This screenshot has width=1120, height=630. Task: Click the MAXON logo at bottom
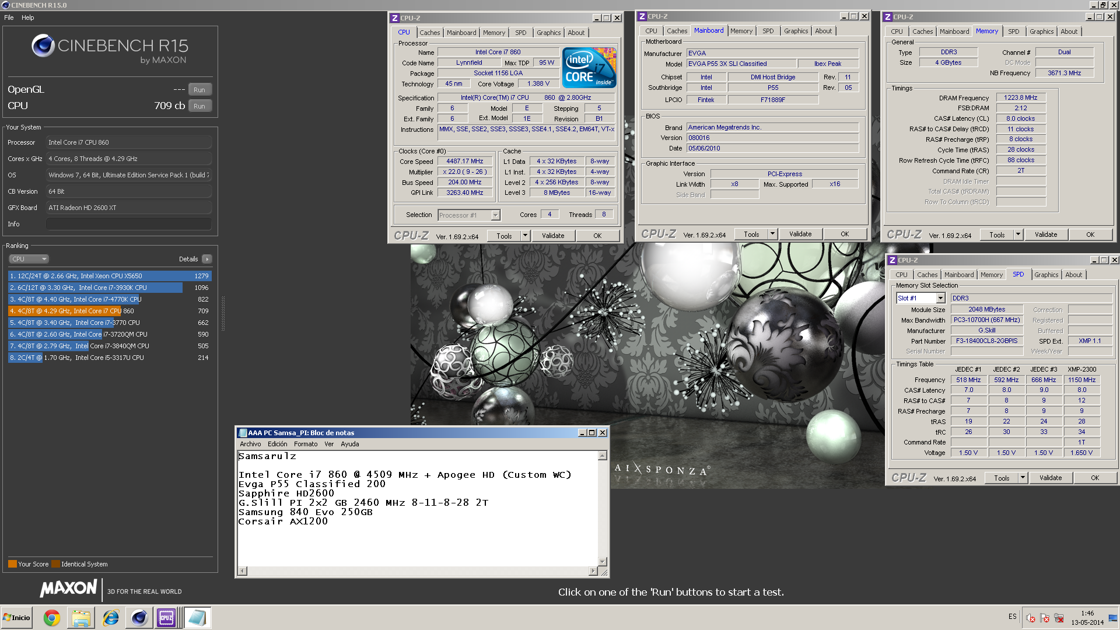(x=68, y=589)
